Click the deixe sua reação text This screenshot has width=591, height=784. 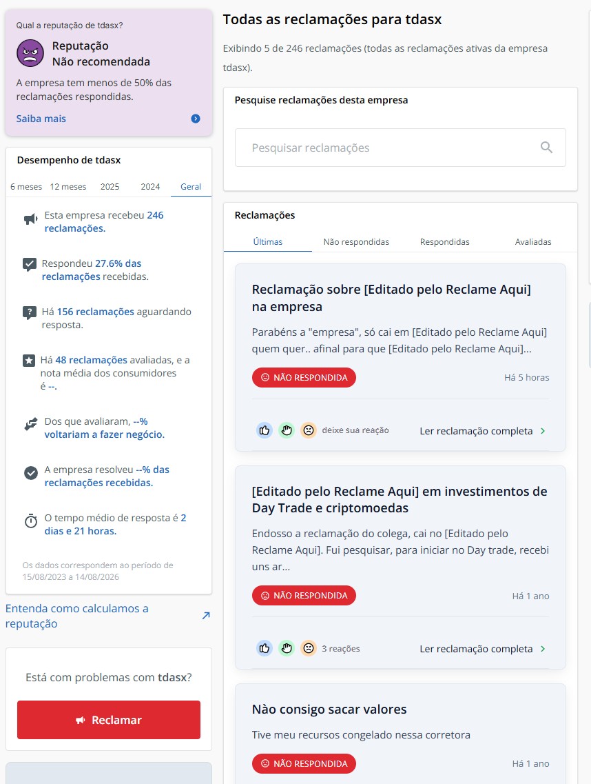(355, 430)
